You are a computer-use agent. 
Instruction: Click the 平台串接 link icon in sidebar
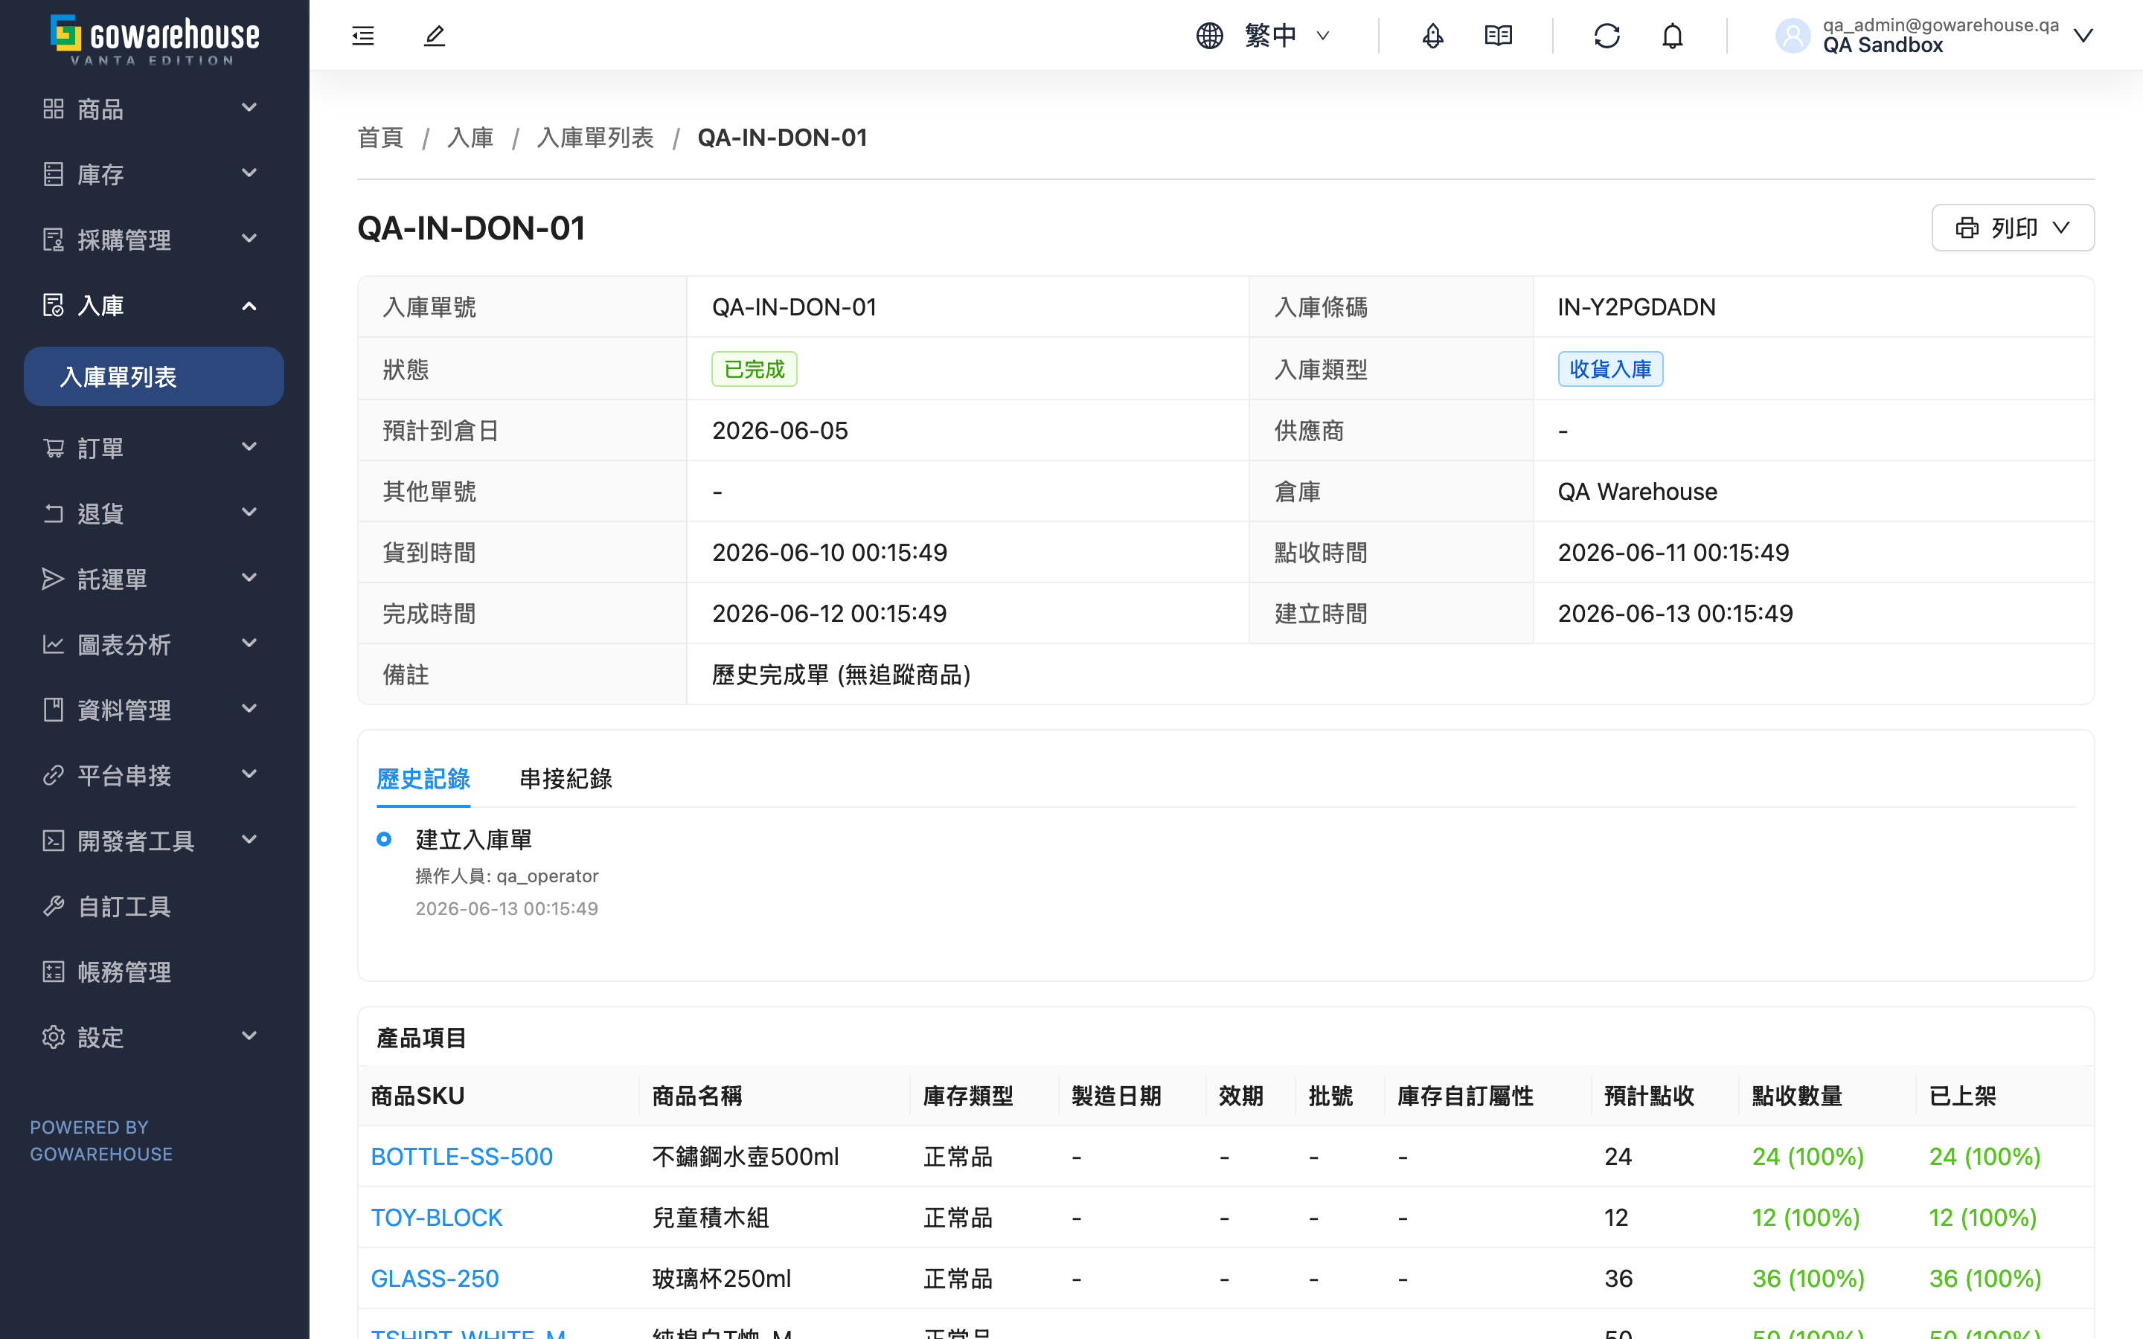click(x=53, y=775)
